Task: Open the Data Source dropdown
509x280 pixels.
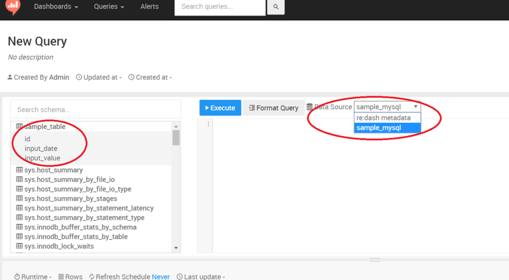Action: pos(387,107)
